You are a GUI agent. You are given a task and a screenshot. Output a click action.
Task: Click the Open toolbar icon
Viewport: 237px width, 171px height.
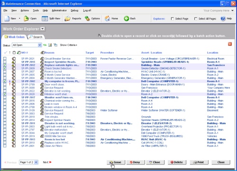coord(26,18)
